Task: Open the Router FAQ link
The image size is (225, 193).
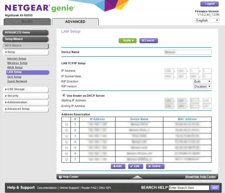Action: [x=89, y=188]
